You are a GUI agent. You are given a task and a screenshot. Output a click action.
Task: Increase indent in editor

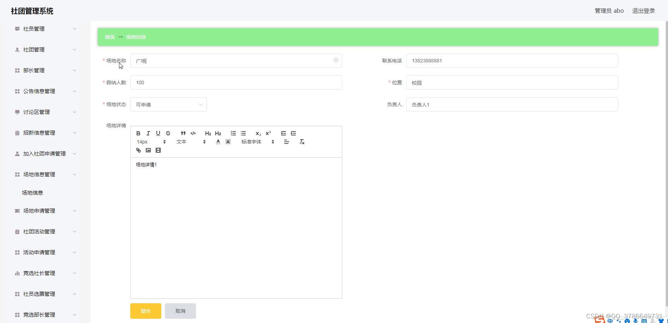click(293, 133)
